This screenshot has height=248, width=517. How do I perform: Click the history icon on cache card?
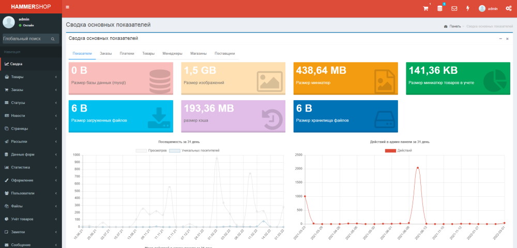272,119
